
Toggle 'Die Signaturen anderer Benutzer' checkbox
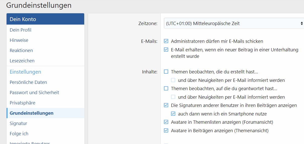[x=166, y=105]
